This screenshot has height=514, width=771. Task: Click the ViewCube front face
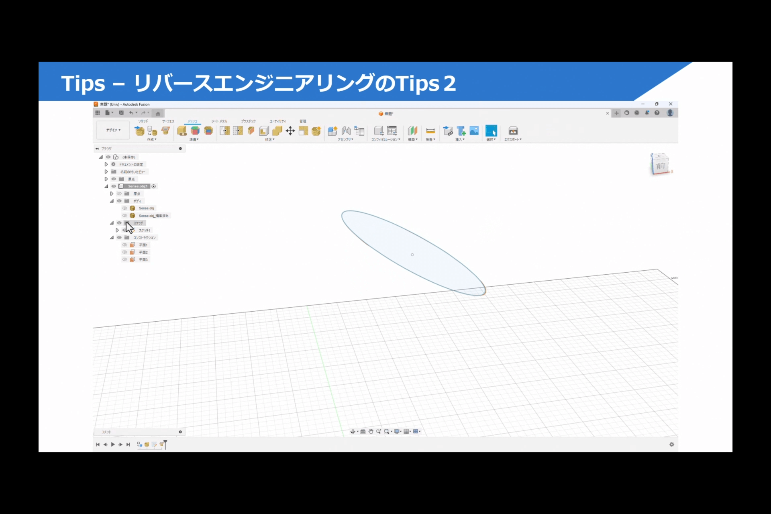point(661,166)
